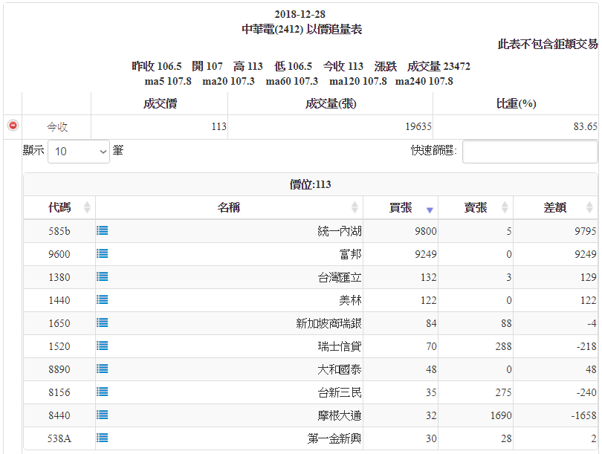
Task: Open the 顯示 rows-per-page dropdown
Action: 78,152
